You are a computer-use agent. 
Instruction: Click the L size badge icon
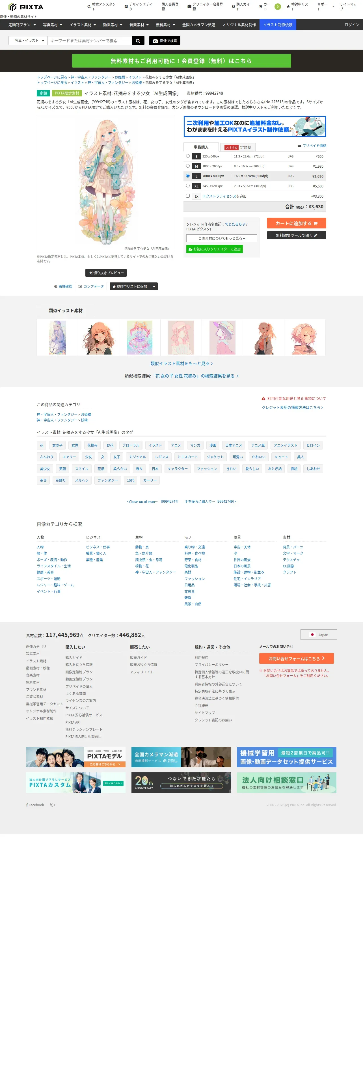point(196,176)
